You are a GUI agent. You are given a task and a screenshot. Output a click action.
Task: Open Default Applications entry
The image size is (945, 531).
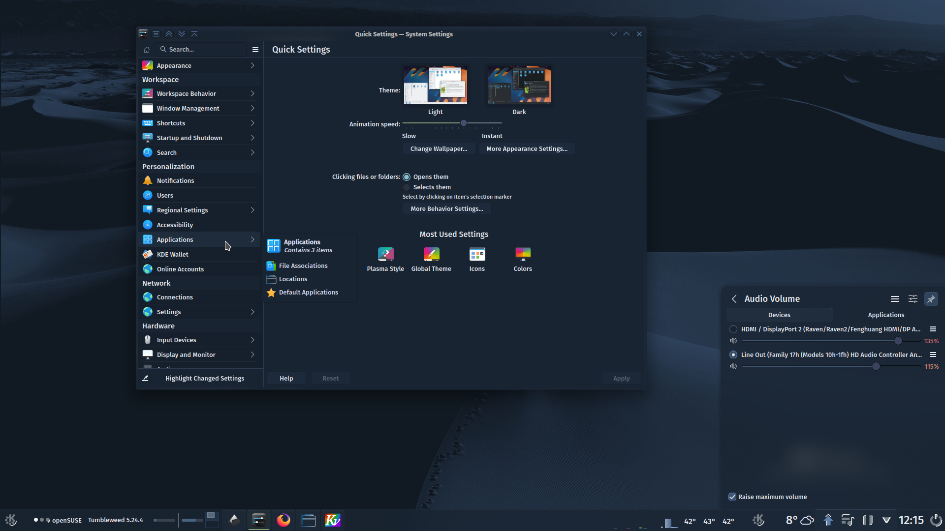[302, 292]
